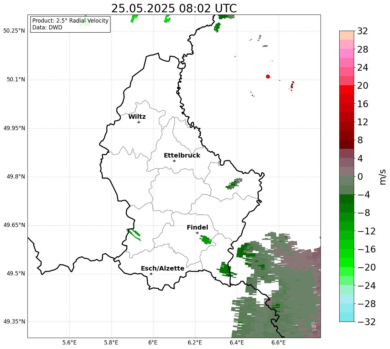Click the dark red echo east of radar dot

[292, 86]
